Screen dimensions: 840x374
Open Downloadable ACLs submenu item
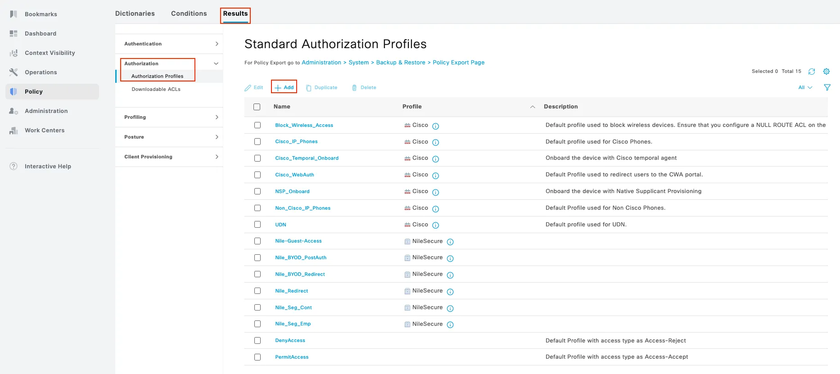click(x=156, y=89)
